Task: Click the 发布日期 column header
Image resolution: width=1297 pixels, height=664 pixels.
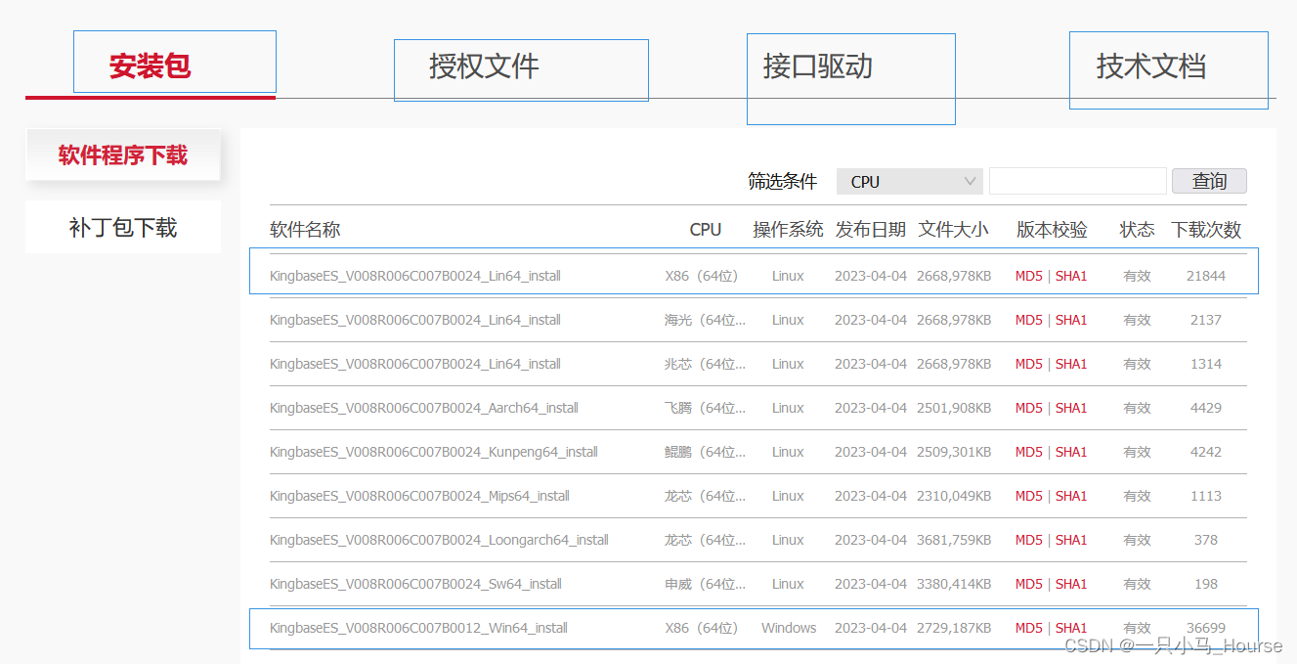Action: coord(871,230)
